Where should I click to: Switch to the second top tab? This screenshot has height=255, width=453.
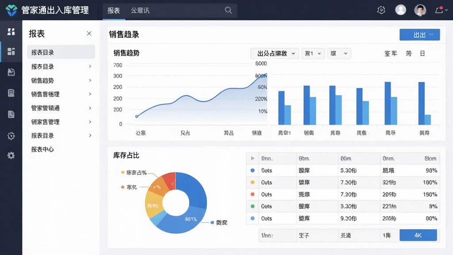(140, 11)
